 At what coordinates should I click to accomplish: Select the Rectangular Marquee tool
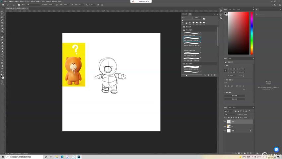click(x=2, y=14)
